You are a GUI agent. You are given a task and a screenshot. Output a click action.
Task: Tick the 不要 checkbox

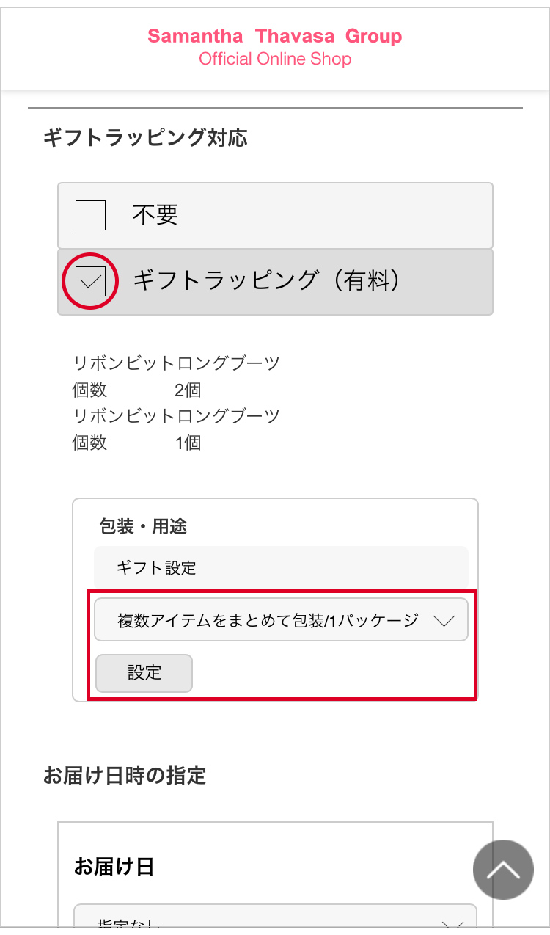(91, 215)
